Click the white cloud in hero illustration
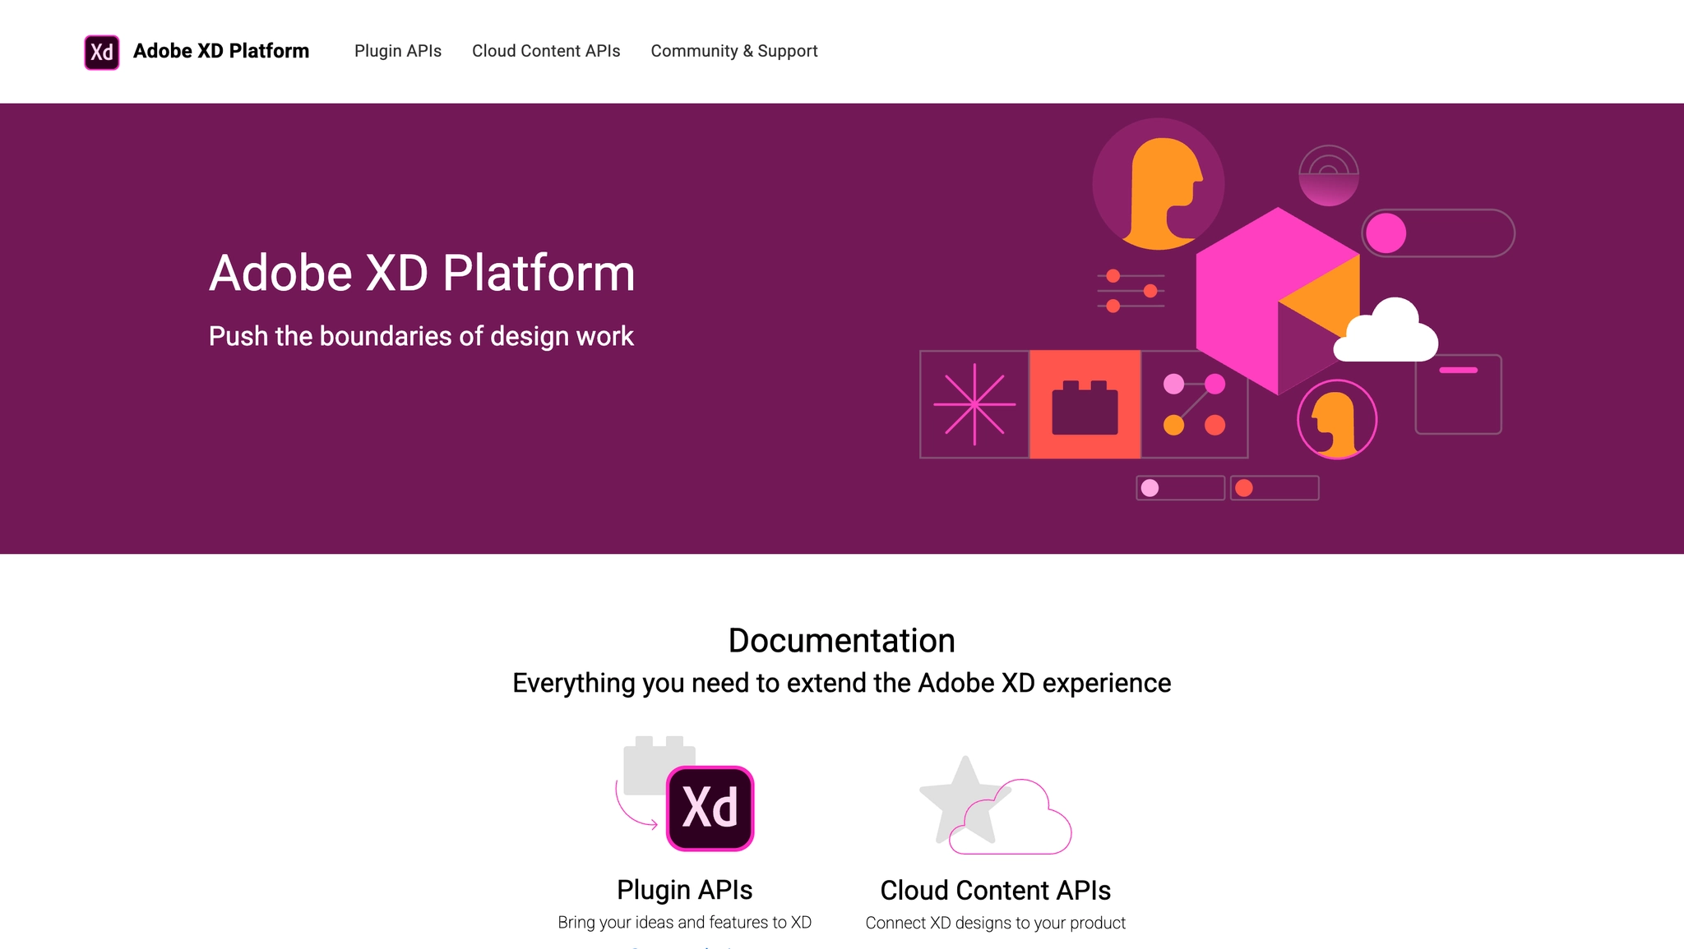The width and height of the screenshot is (1684, 949). [x=1386, y=333]
